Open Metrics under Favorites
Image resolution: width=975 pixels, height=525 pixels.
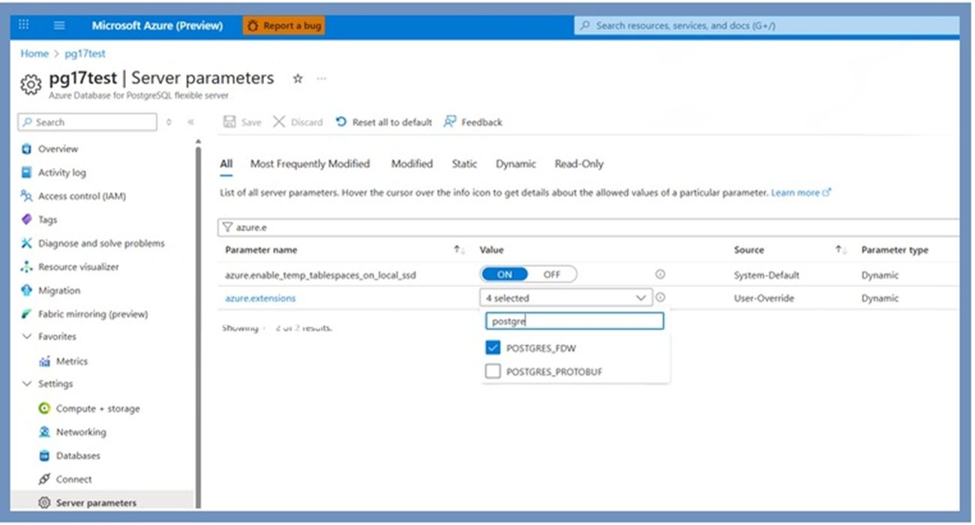click(71, 361)
